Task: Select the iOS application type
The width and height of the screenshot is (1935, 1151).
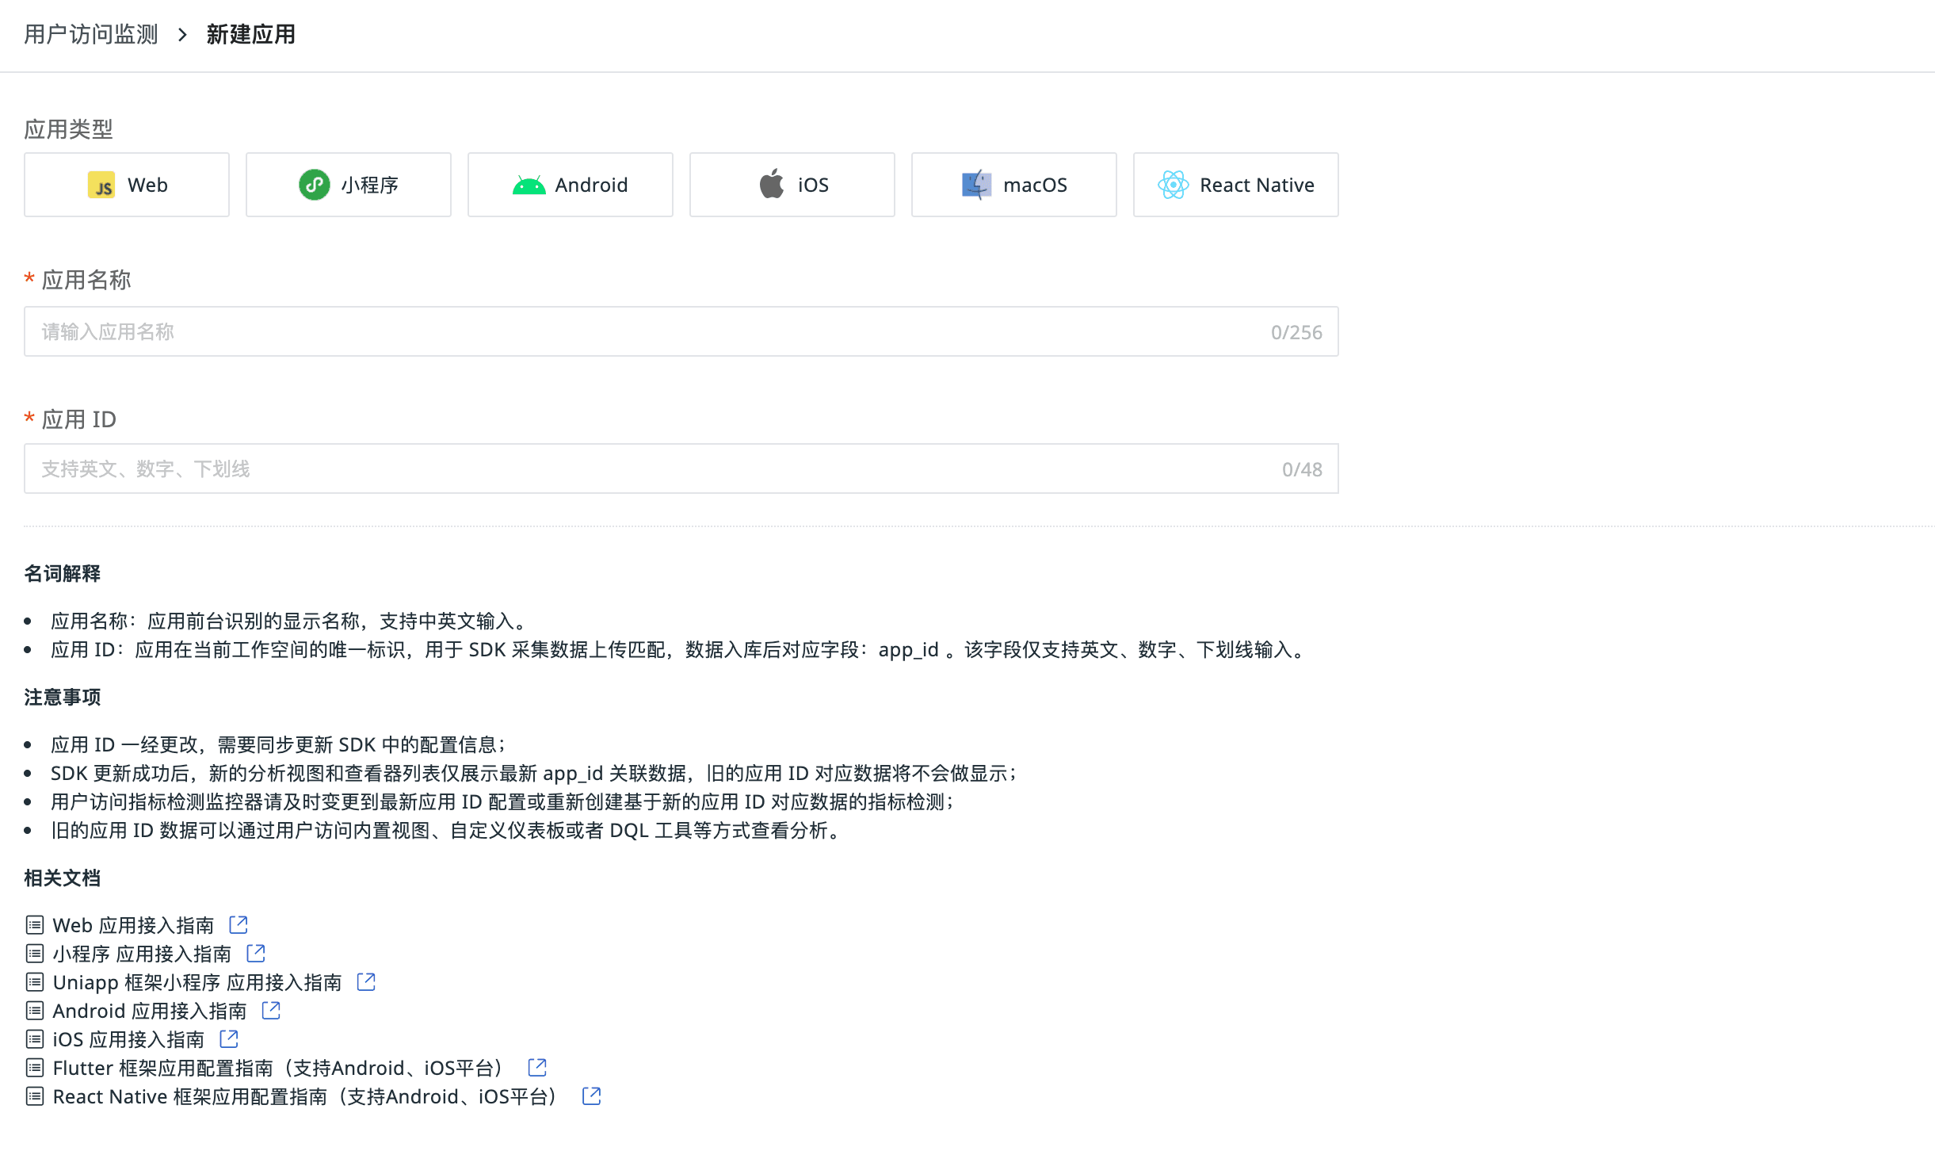Action: tap(792, 185)
